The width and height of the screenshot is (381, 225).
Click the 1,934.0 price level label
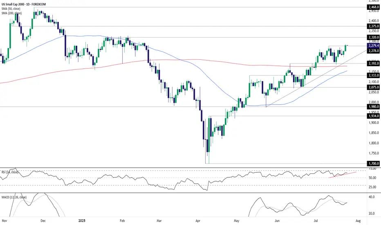(x=374, y=116)
